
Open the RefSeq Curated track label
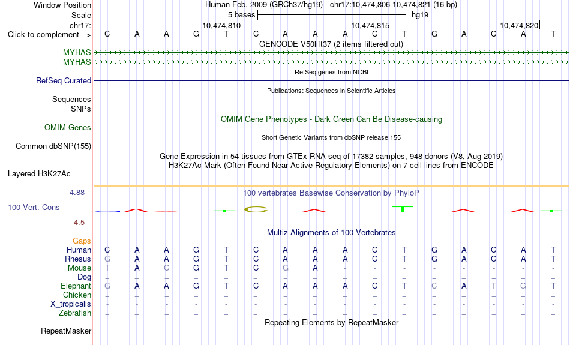tap(63, 81)
